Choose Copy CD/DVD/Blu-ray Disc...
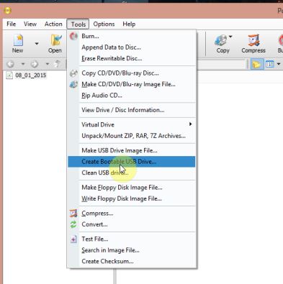 [x=132, y=73]
